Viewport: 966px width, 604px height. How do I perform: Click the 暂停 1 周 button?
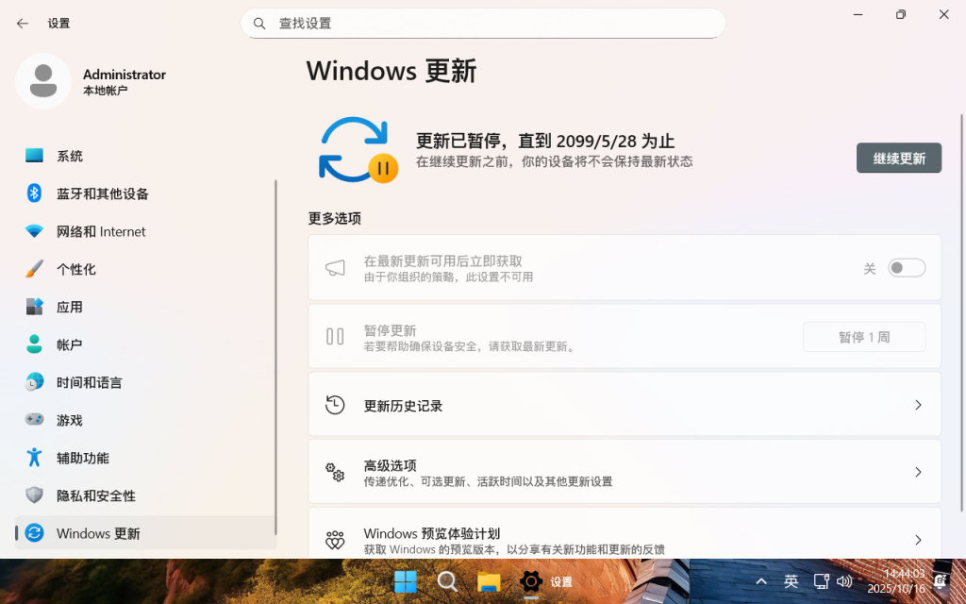[x=863, y=336]
